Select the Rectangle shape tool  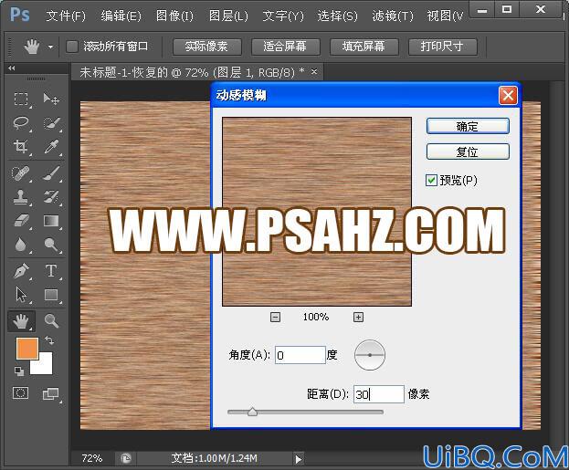51,295
